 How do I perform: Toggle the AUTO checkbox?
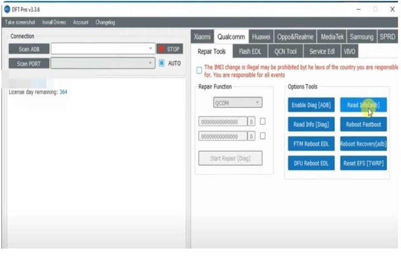coord(162,63)
